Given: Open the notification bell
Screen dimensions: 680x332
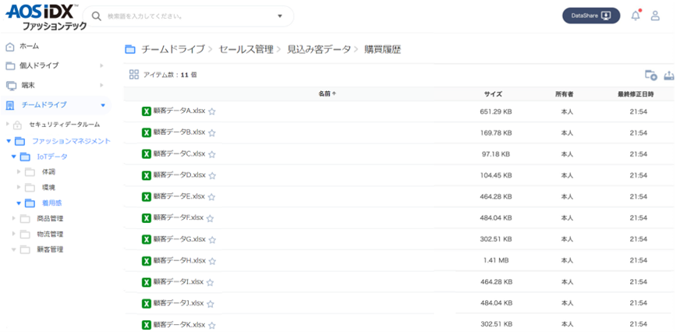Looking at the screenshot, I should 636,16.
